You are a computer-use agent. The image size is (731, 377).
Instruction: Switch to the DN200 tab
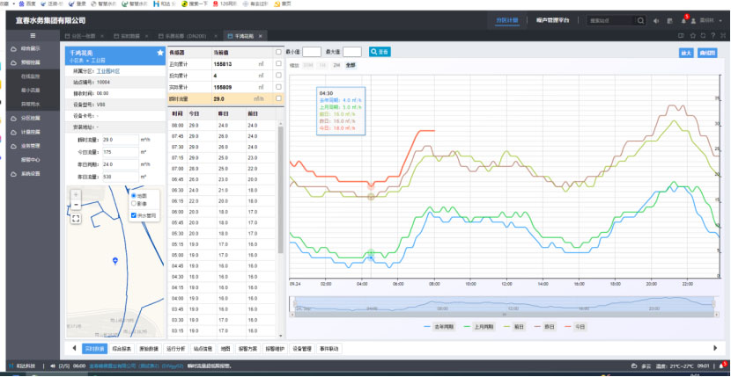click(x=188, y=36)
